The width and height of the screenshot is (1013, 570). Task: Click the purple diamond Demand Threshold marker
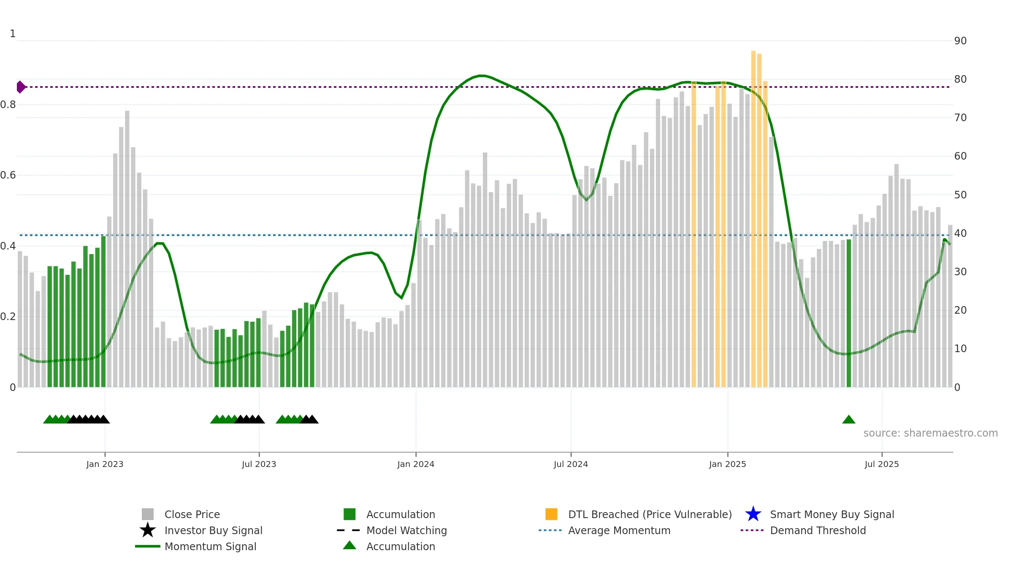point(21,87)
